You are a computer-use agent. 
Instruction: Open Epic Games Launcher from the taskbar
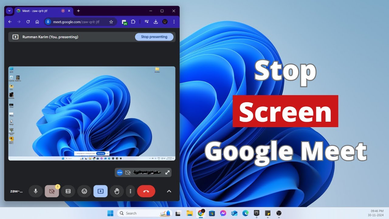[256, 213]
